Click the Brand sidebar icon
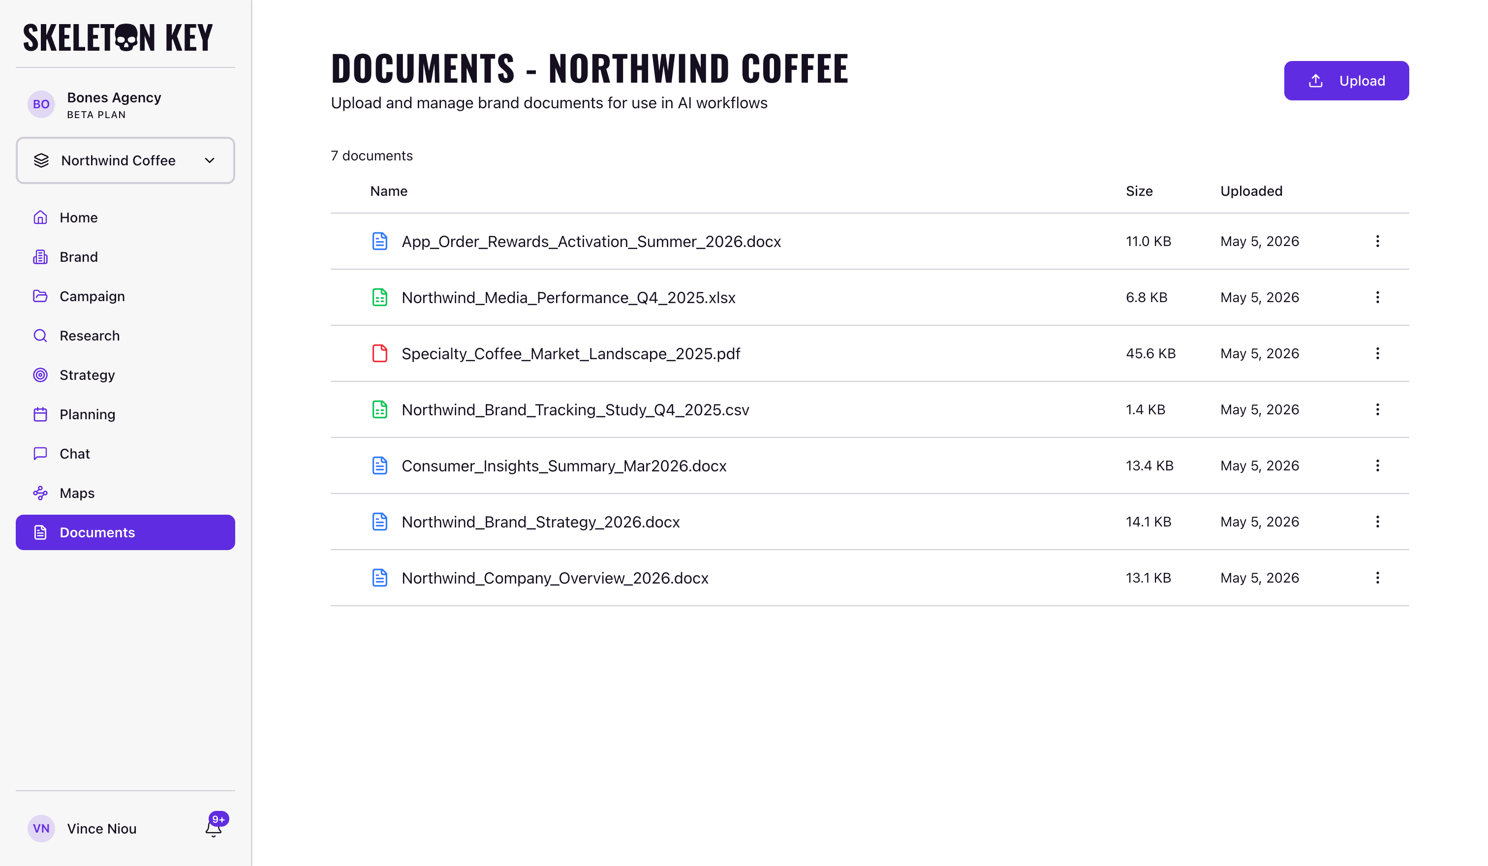The width and height of the screenshot is (1488, 866). click(x=40, y=257)
